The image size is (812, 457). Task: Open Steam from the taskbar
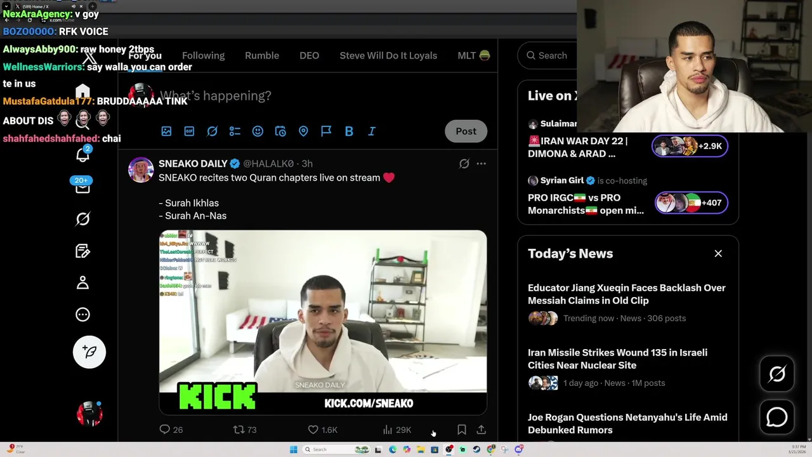click(476, 449)
